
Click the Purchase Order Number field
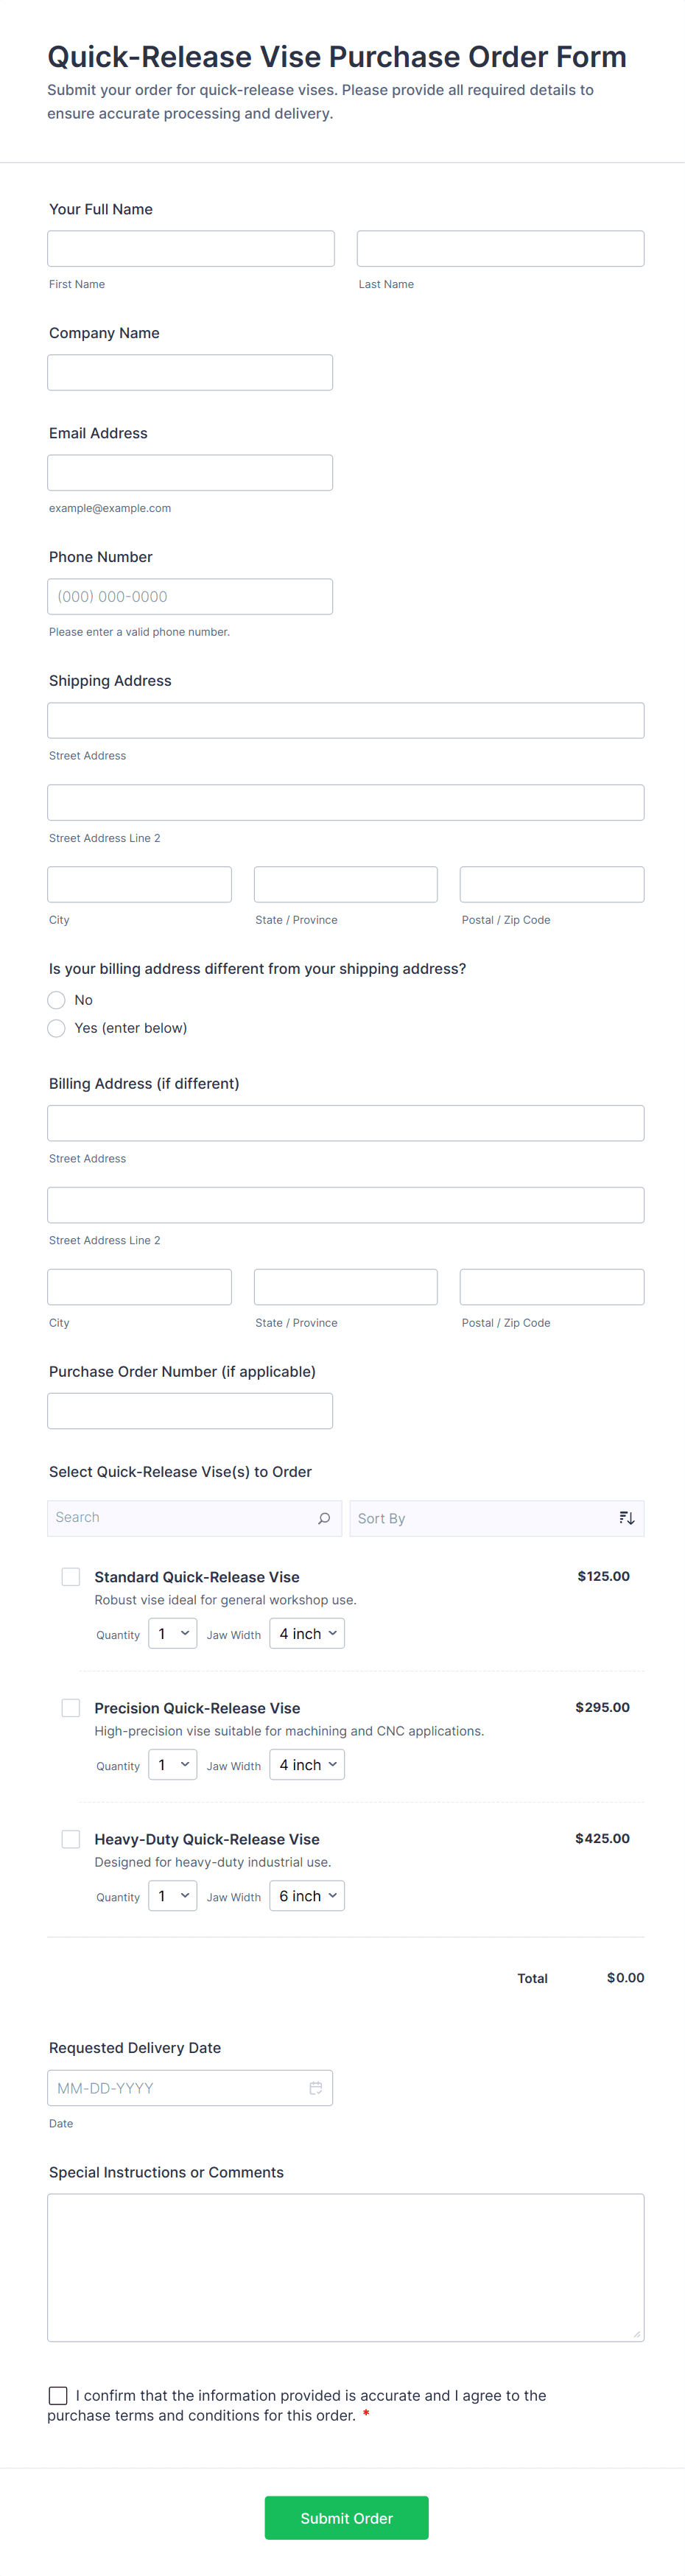[x=190, y=1411]
